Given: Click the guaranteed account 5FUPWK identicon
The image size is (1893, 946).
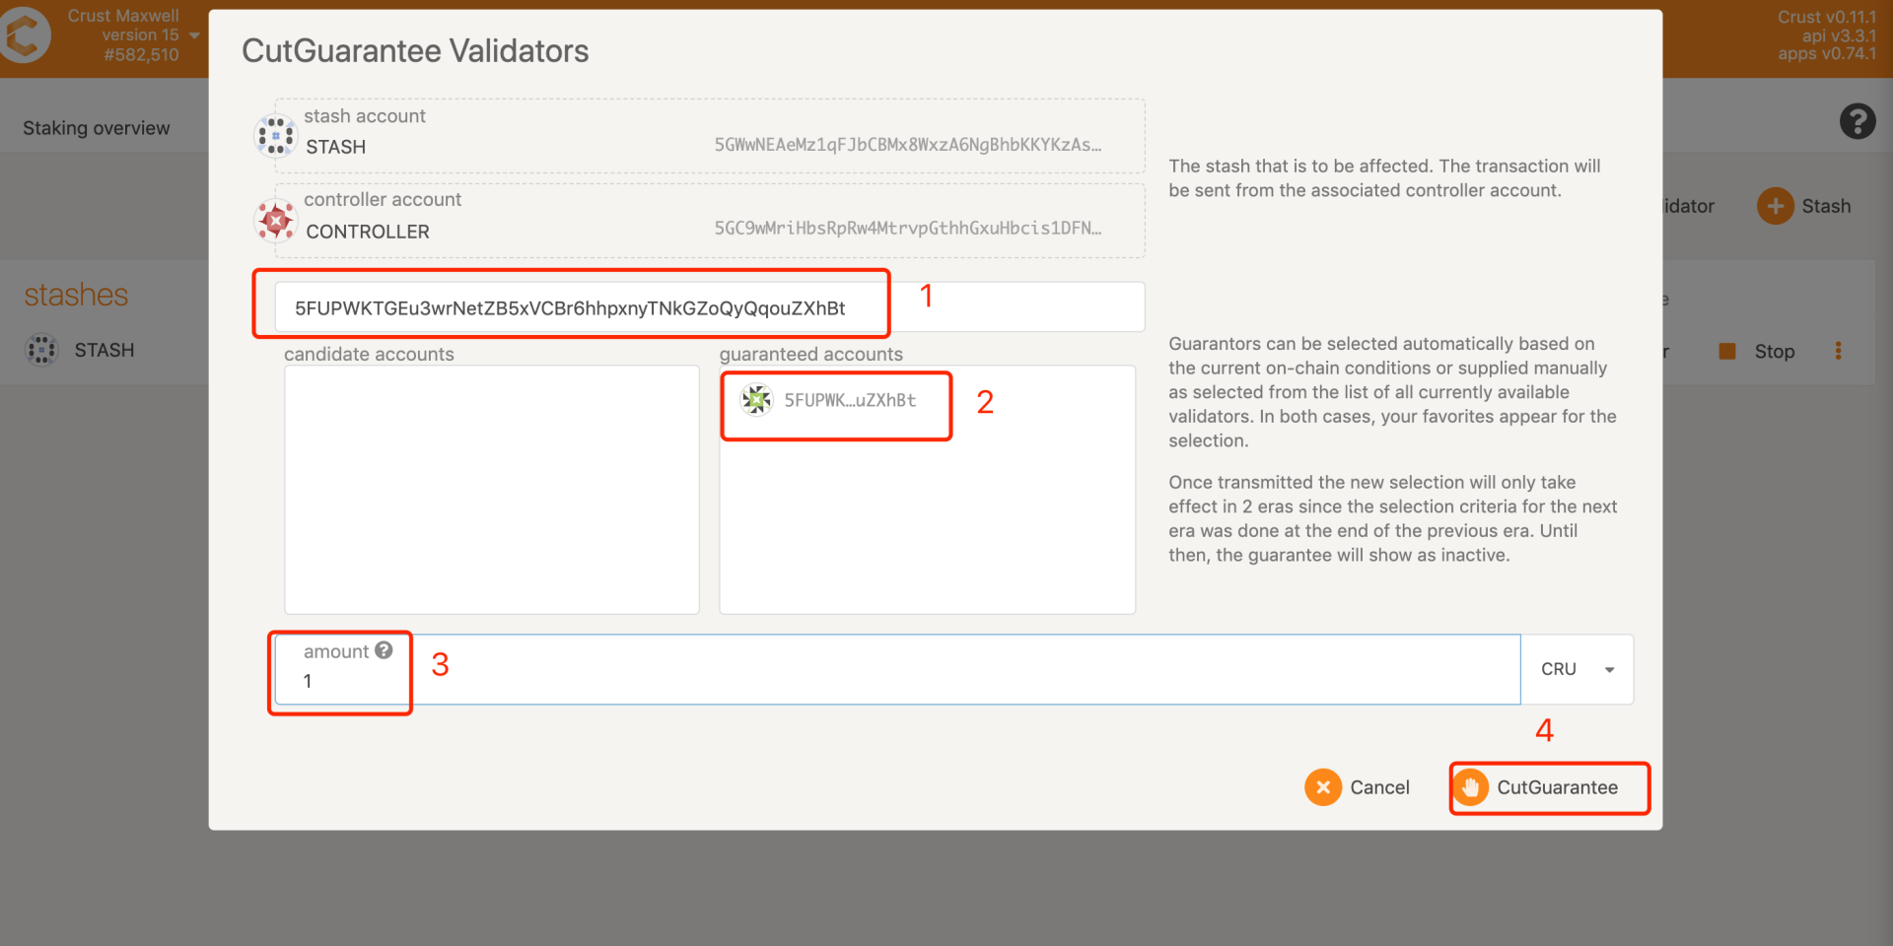Looking at the screenshot, I should coord(757,399).
